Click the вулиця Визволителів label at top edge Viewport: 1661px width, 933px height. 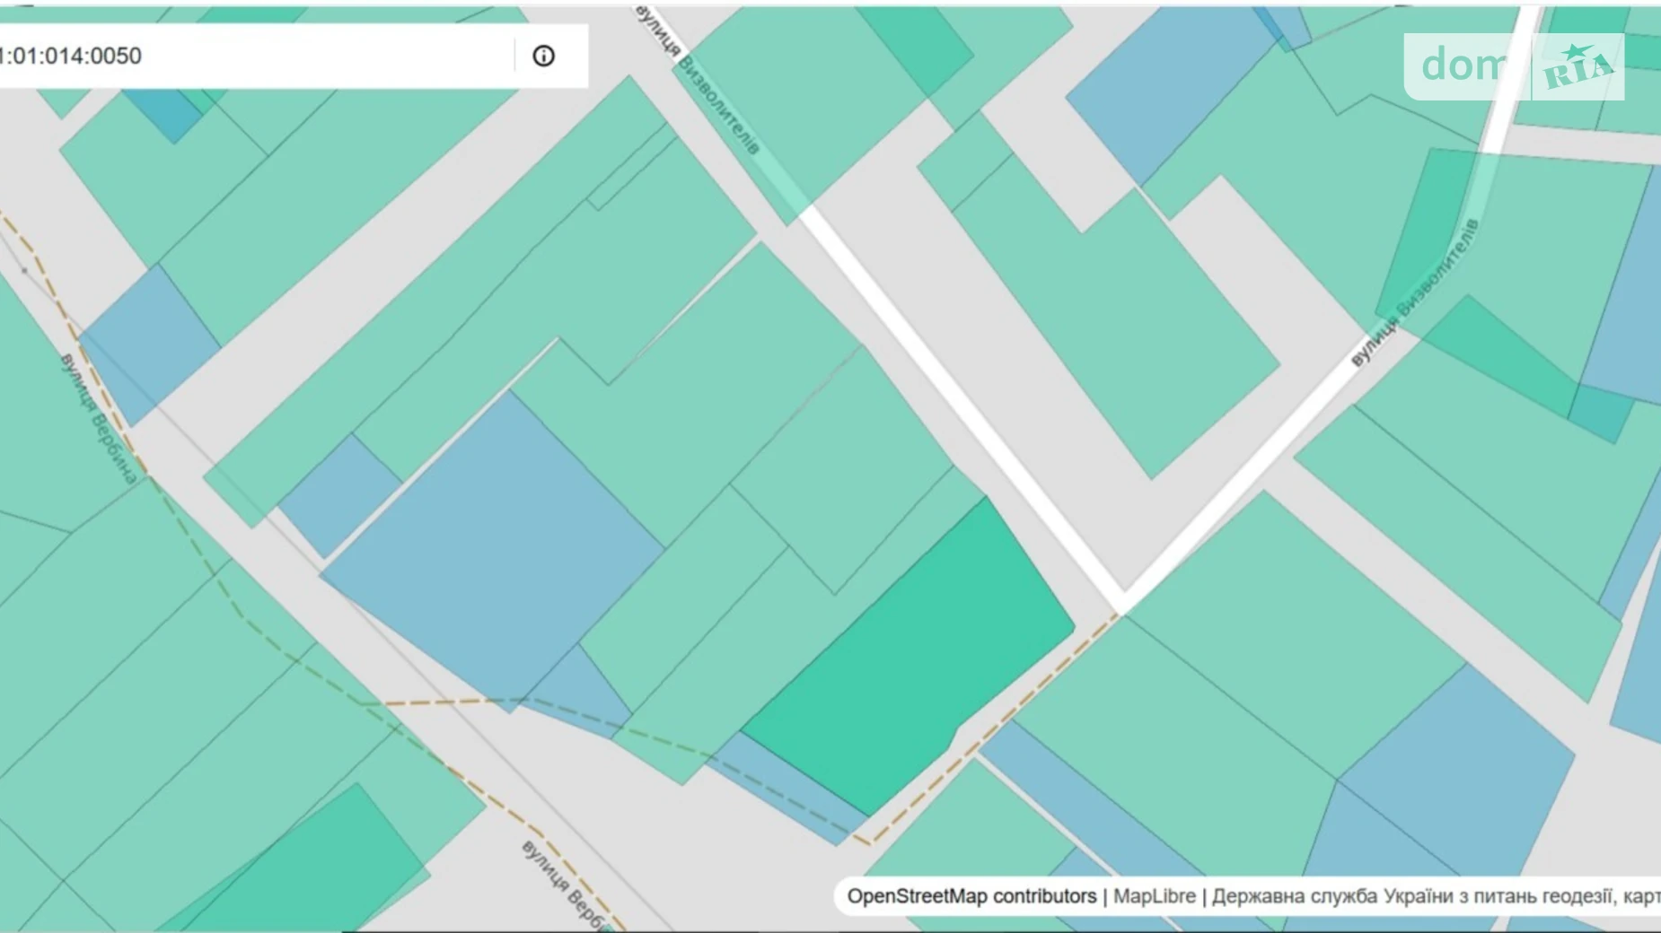[699, 81]
